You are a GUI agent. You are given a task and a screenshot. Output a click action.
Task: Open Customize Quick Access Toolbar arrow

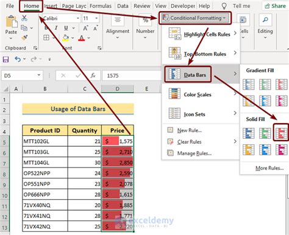(49, 59)
